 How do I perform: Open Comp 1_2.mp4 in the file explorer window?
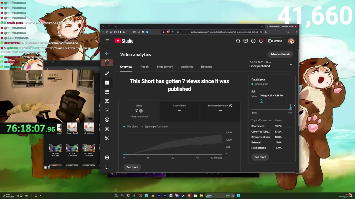tap(72, 129)
